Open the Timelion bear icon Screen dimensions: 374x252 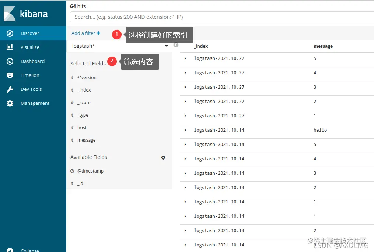[x=10, y=75]
